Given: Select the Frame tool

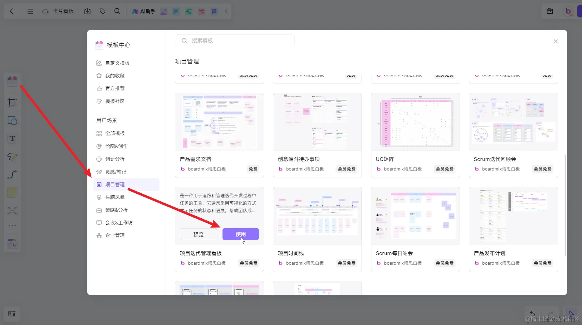Looking at the screenshot, I should pyautogui.click(x=12, y=102).
